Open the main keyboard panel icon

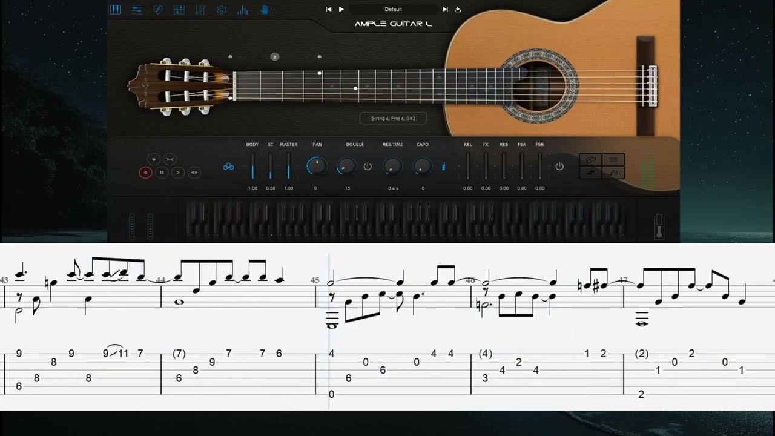[116, 9]
